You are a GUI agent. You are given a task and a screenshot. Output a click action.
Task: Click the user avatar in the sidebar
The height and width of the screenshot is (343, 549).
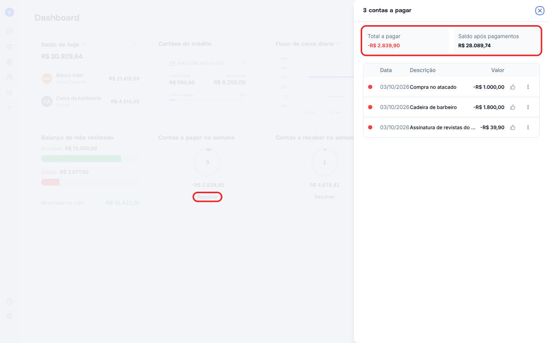10,12
